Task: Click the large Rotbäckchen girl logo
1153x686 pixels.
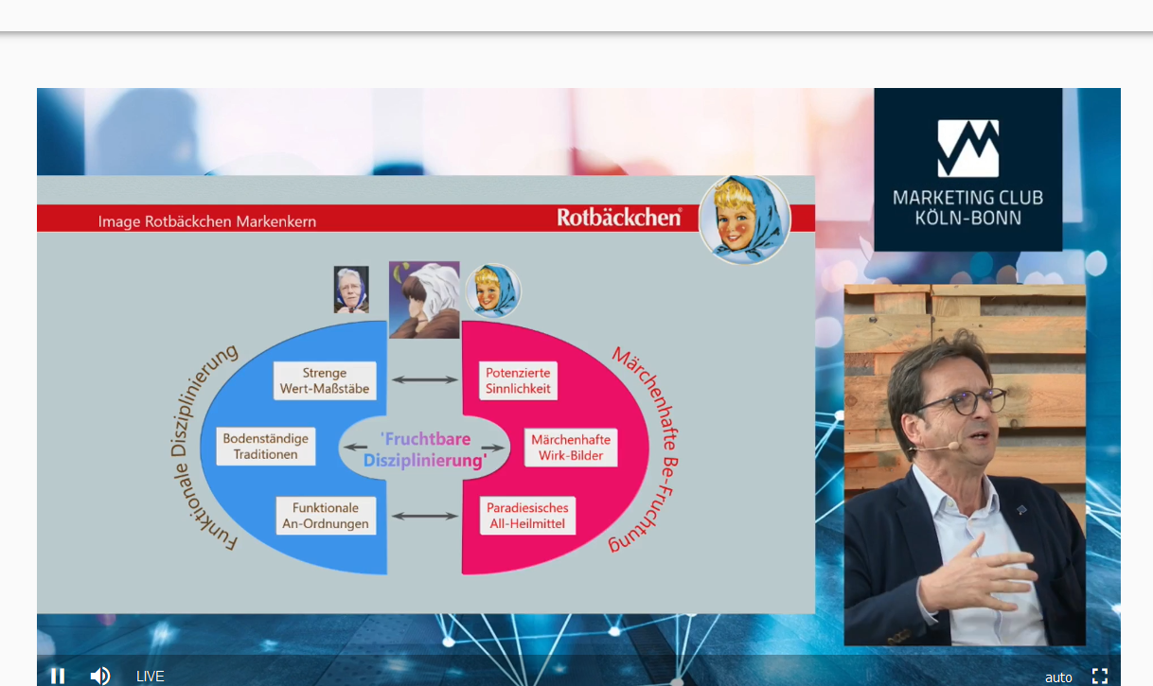Action: tap(745, 220)
